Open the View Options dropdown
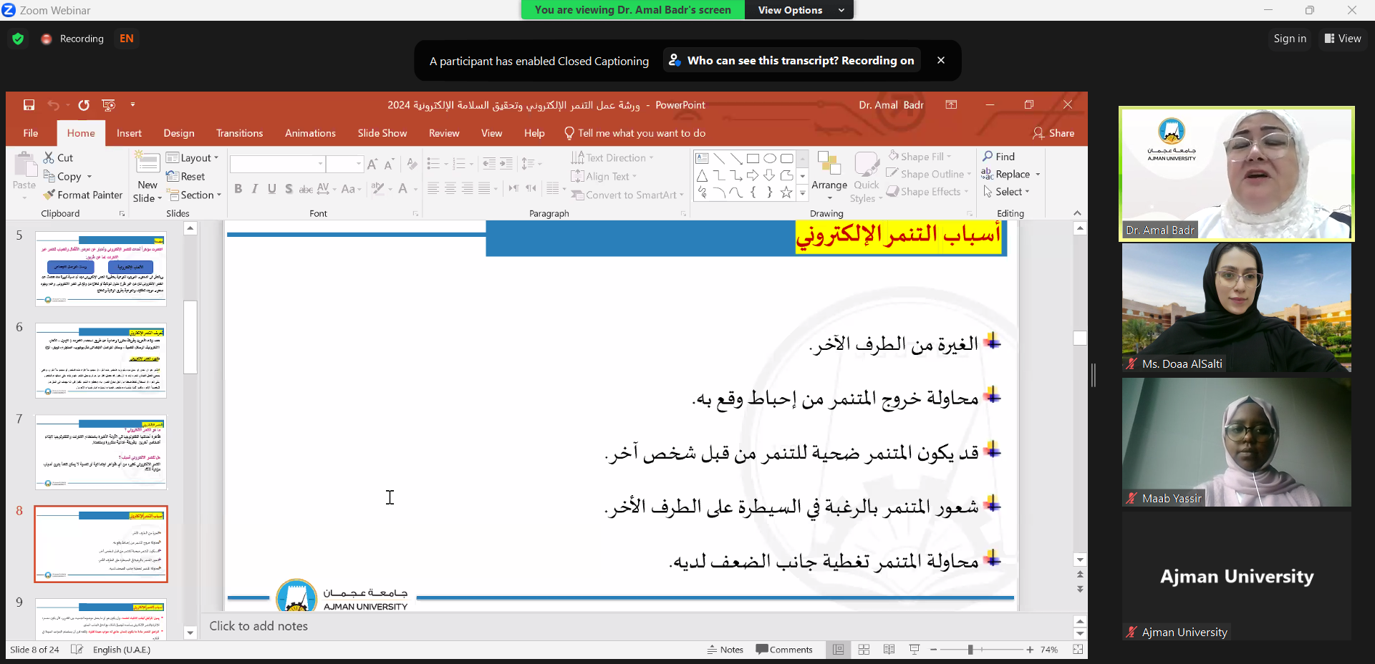 click(799, 10)
